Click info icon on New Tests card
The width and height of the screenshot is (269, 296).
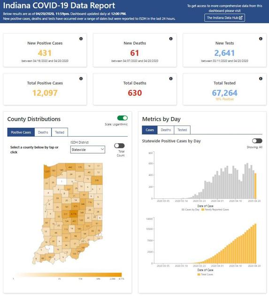point(261,39)
